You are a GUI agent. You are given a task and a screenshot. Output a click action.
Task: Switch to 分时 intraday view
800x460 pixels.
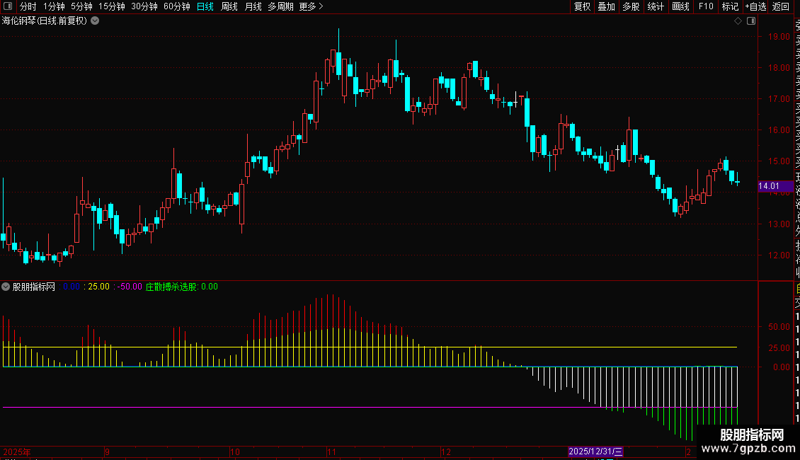(x=28, y=6)
